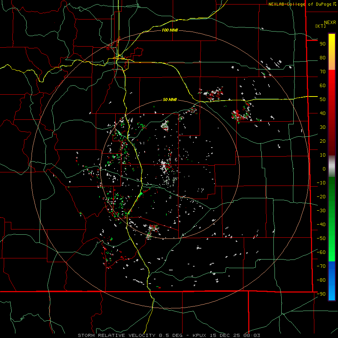Click the "00:03" timestamp in the caption
The image size is (338, 338).
pos(252,335)
